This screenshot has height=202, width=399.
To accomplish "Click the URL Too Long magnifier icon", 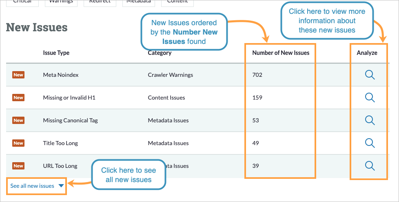I will 370,165.
